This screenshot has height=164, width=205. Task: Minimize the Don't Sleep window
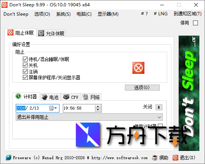click(162, 5)
